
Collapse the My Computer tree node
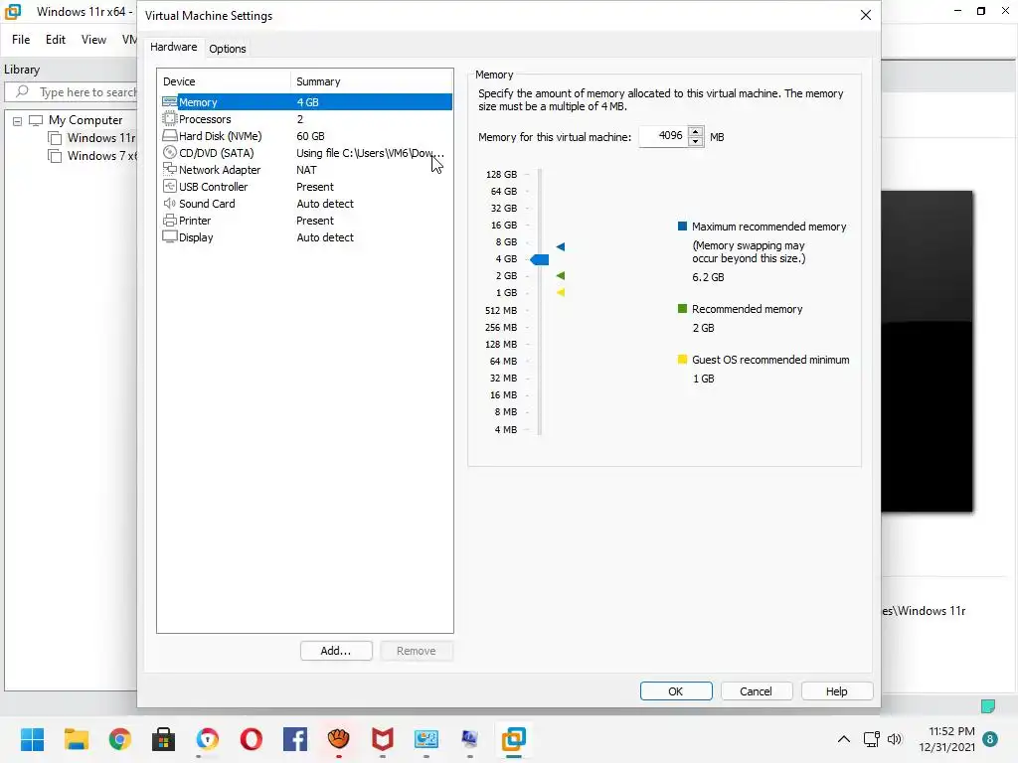(18, 121)
